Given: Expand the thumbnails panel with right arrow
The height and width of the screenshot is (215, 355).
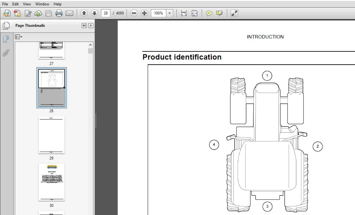Looking at the screenshot, I should point(91,26).
